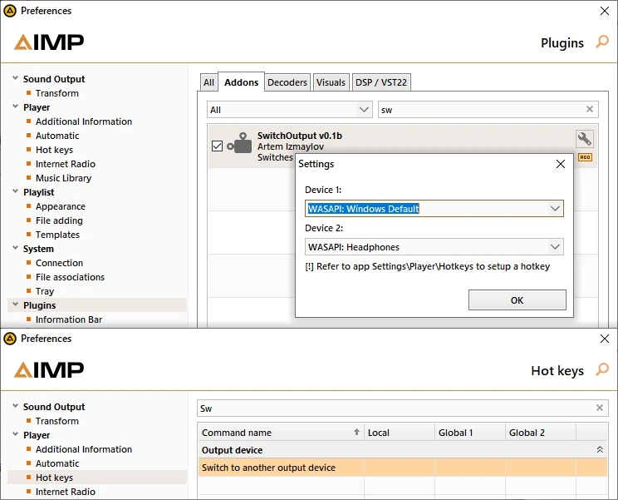Open Hot keys in top window sidebar
The width and height of the screenshot is (618, 500).
point(54,150)
